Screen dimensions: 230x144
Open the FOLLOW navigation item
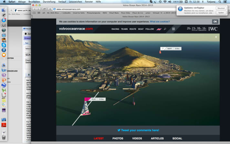[x=150, y=29]
